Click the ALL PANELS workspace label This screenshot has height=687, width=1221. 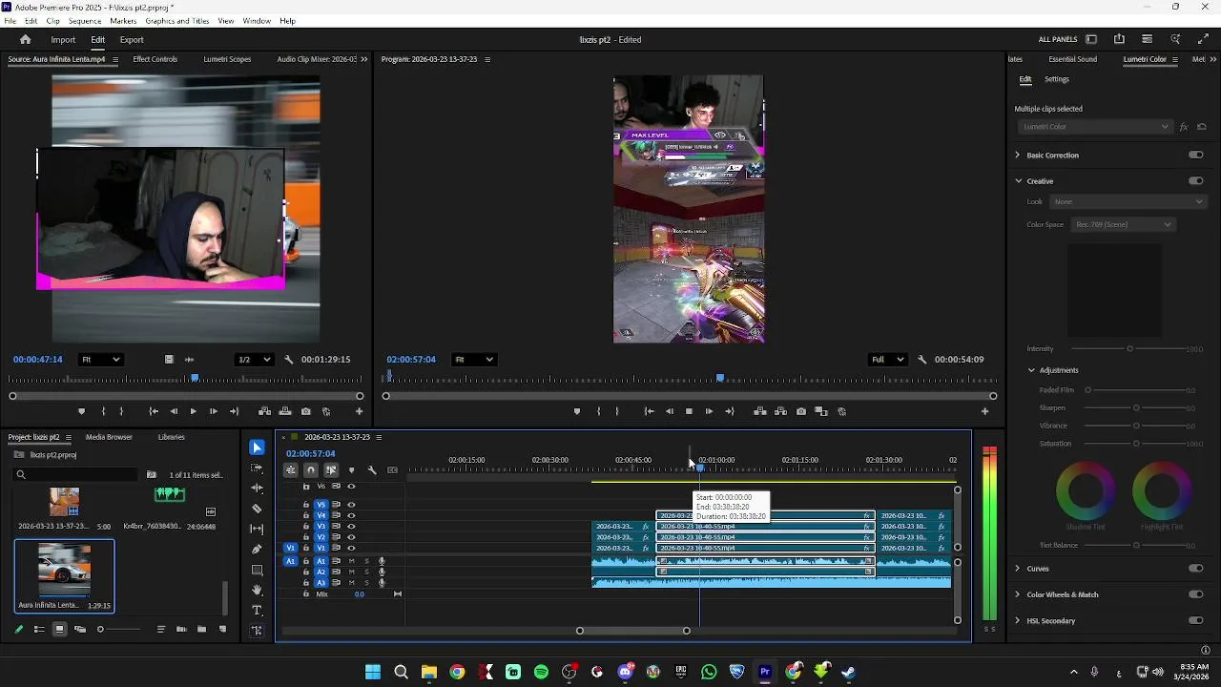[1058, 40]
